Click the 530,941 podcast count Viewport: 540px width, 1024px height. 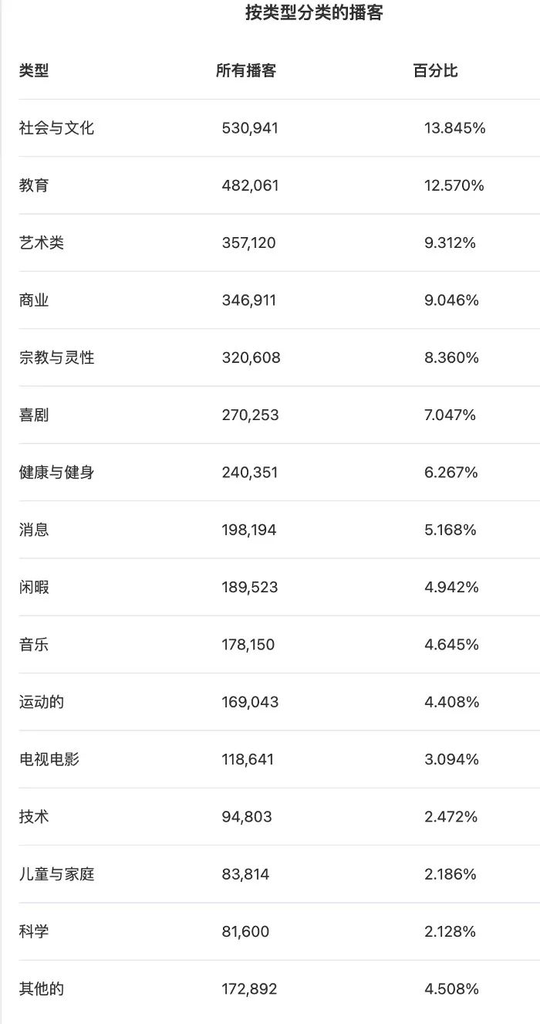250,128
